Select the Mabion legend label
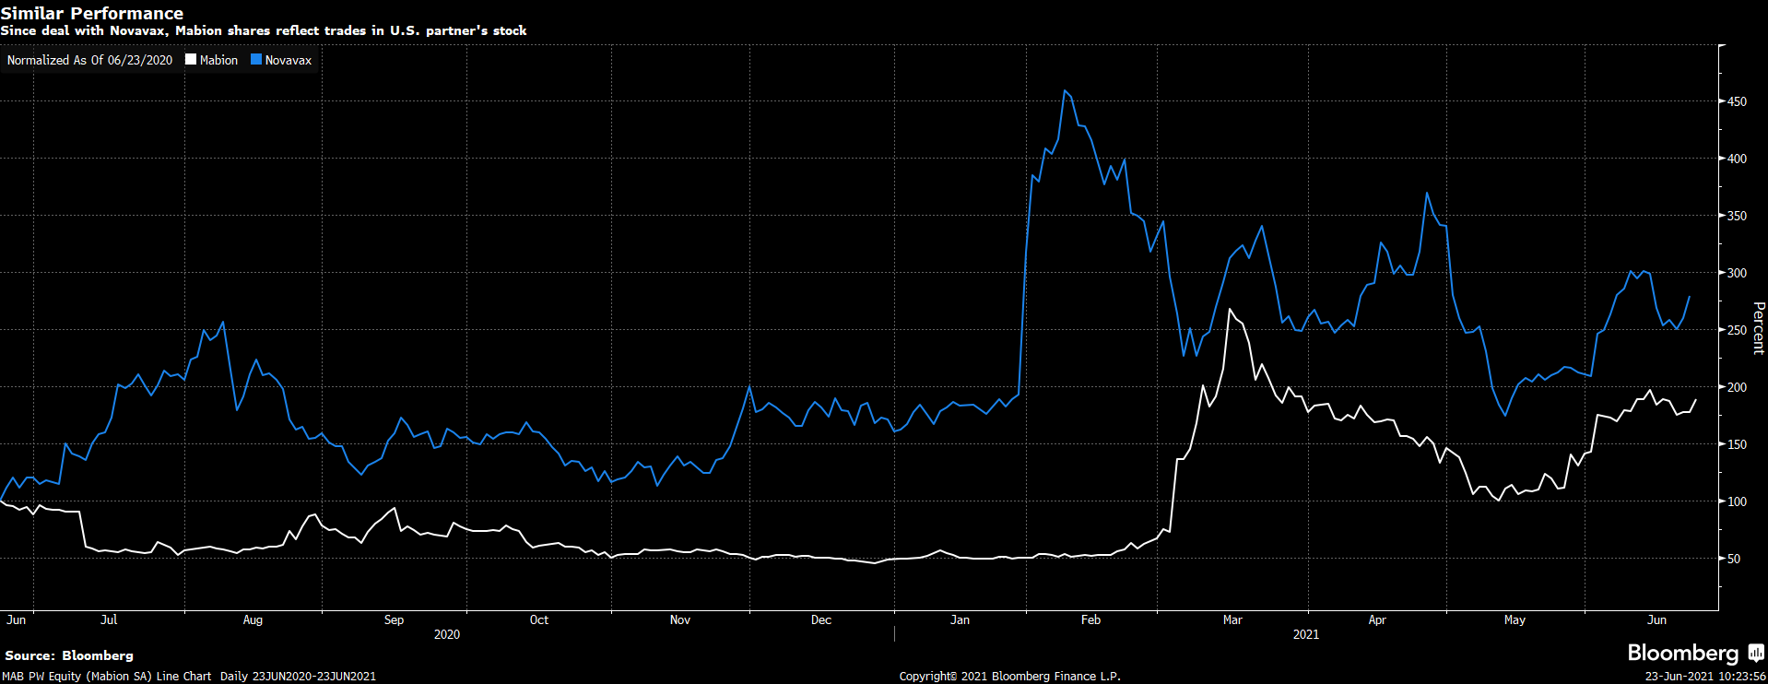 click(218, 60)
